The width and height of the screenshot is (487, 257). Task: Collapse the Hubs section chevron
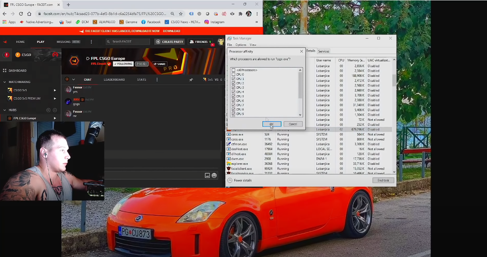tap(5, 110)
